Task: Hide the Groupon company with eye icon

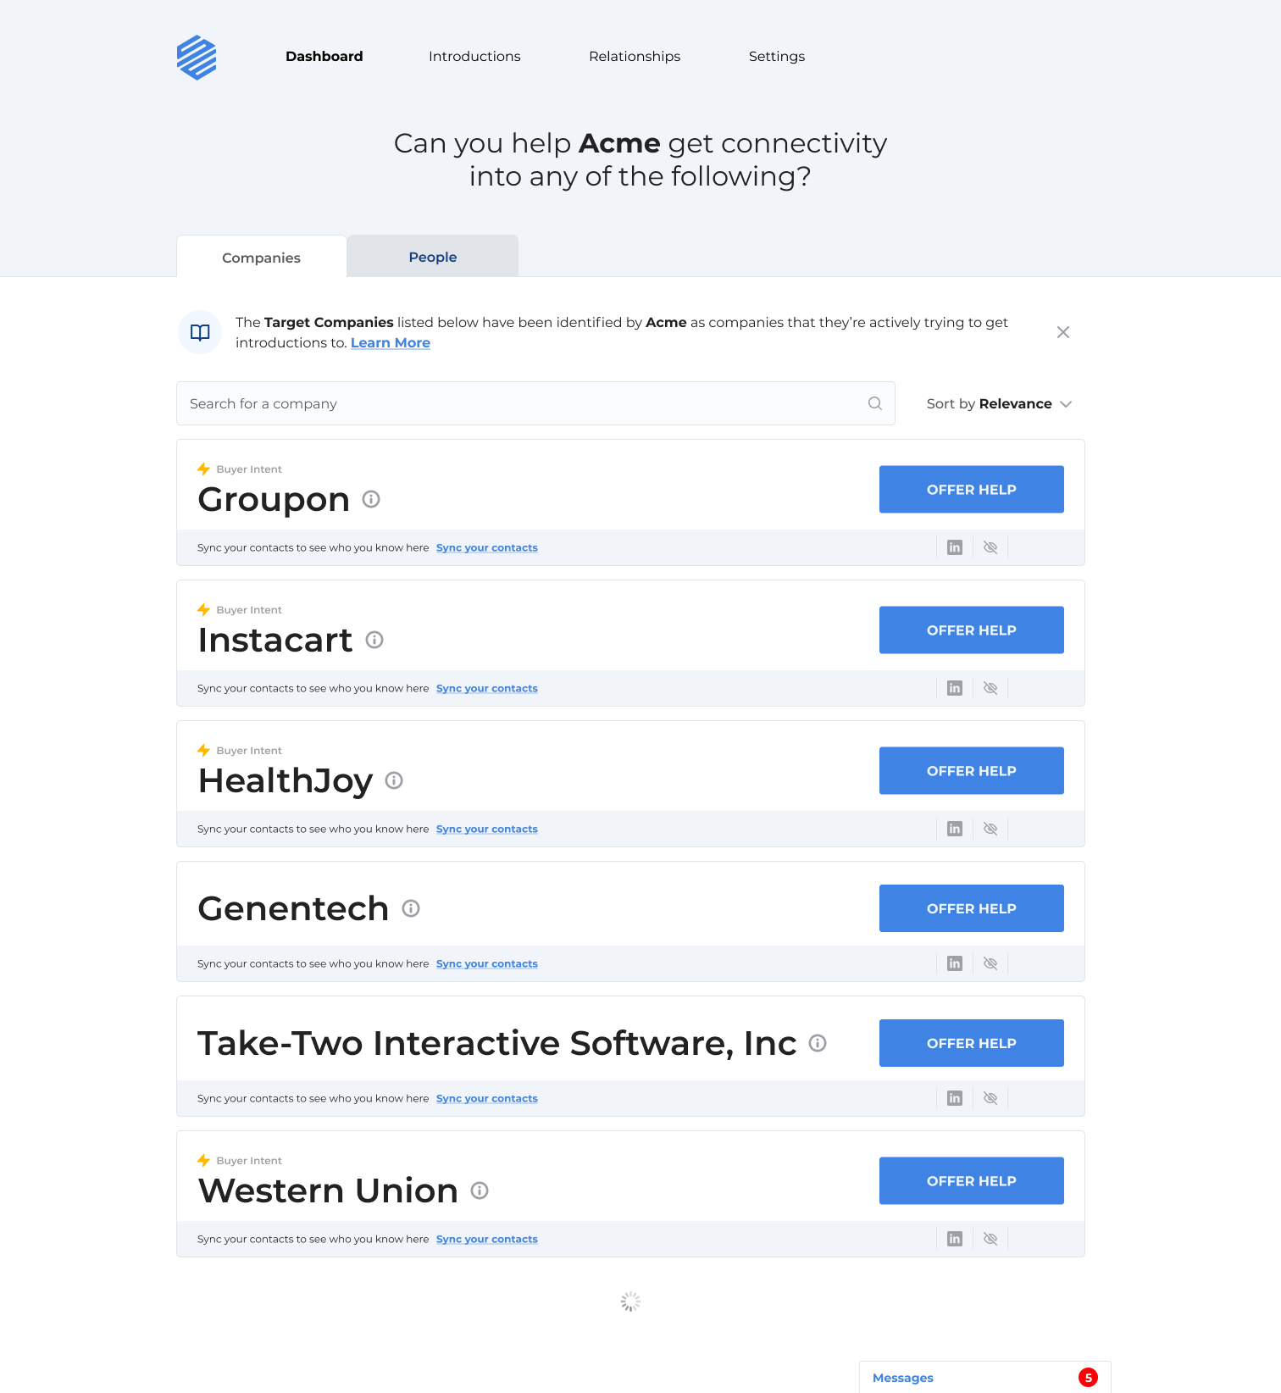Action: tap(990, 547)
